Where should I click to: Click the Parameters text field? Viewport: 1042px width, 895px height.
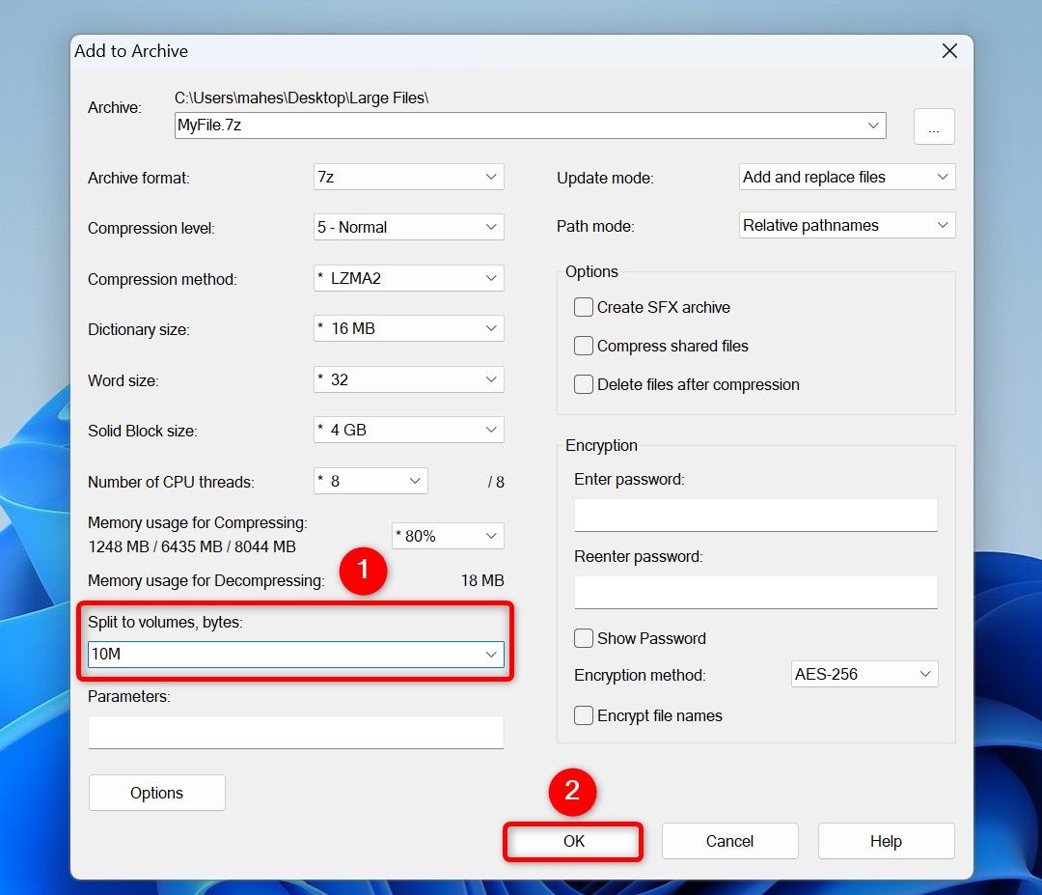296,732
